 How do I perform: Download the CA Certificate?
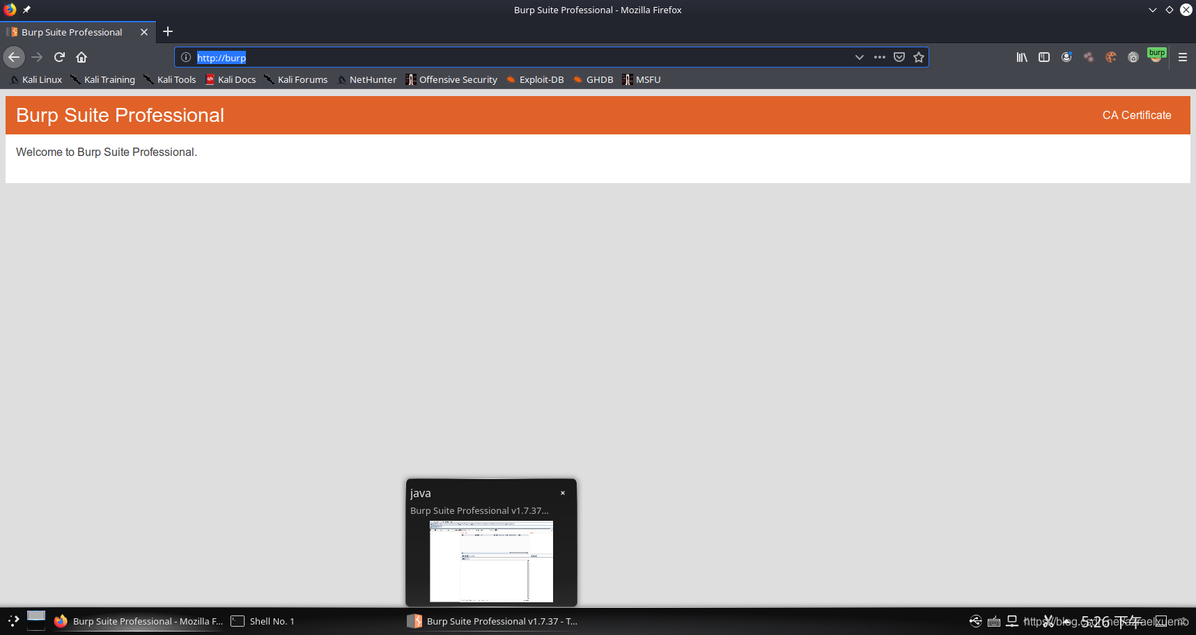pos(1136,115)
